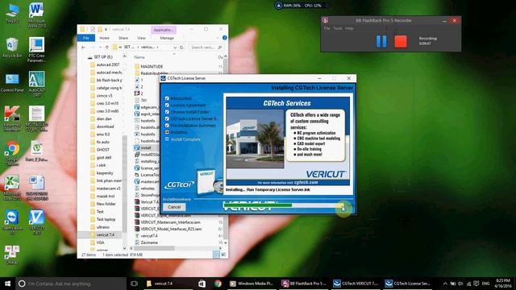Click the Choose Install Folder step checkbox

pos(167,112)
